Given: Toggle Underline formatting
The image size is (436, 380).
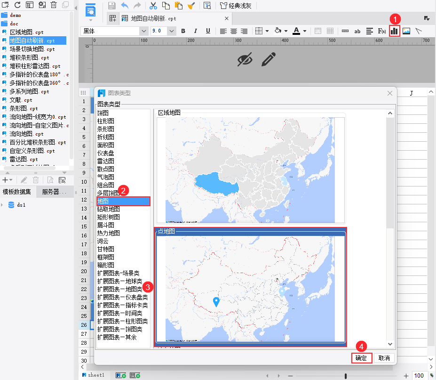Looking at the screenshot, I should (208, 31).
